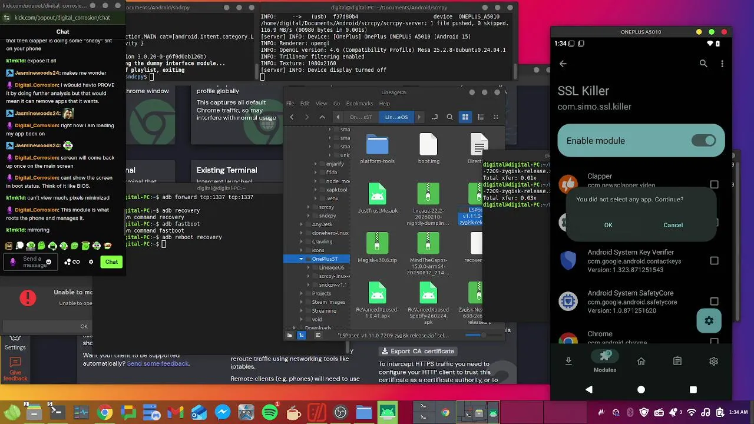Open Go menu in file manager
The height and width of the screenshot is (424, 754).
[336, 104]
